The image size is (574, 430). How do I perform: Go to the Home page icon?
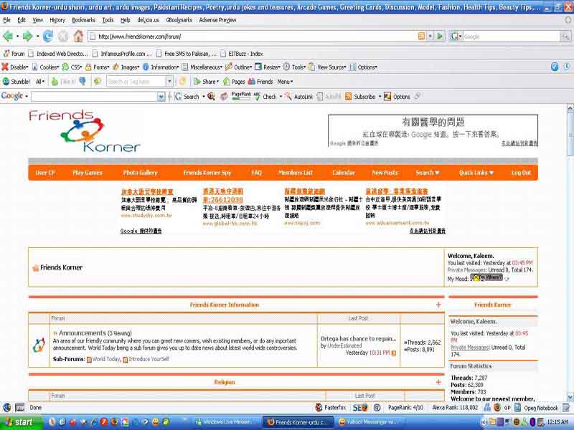pyautogui.click(x=78, y=37)
